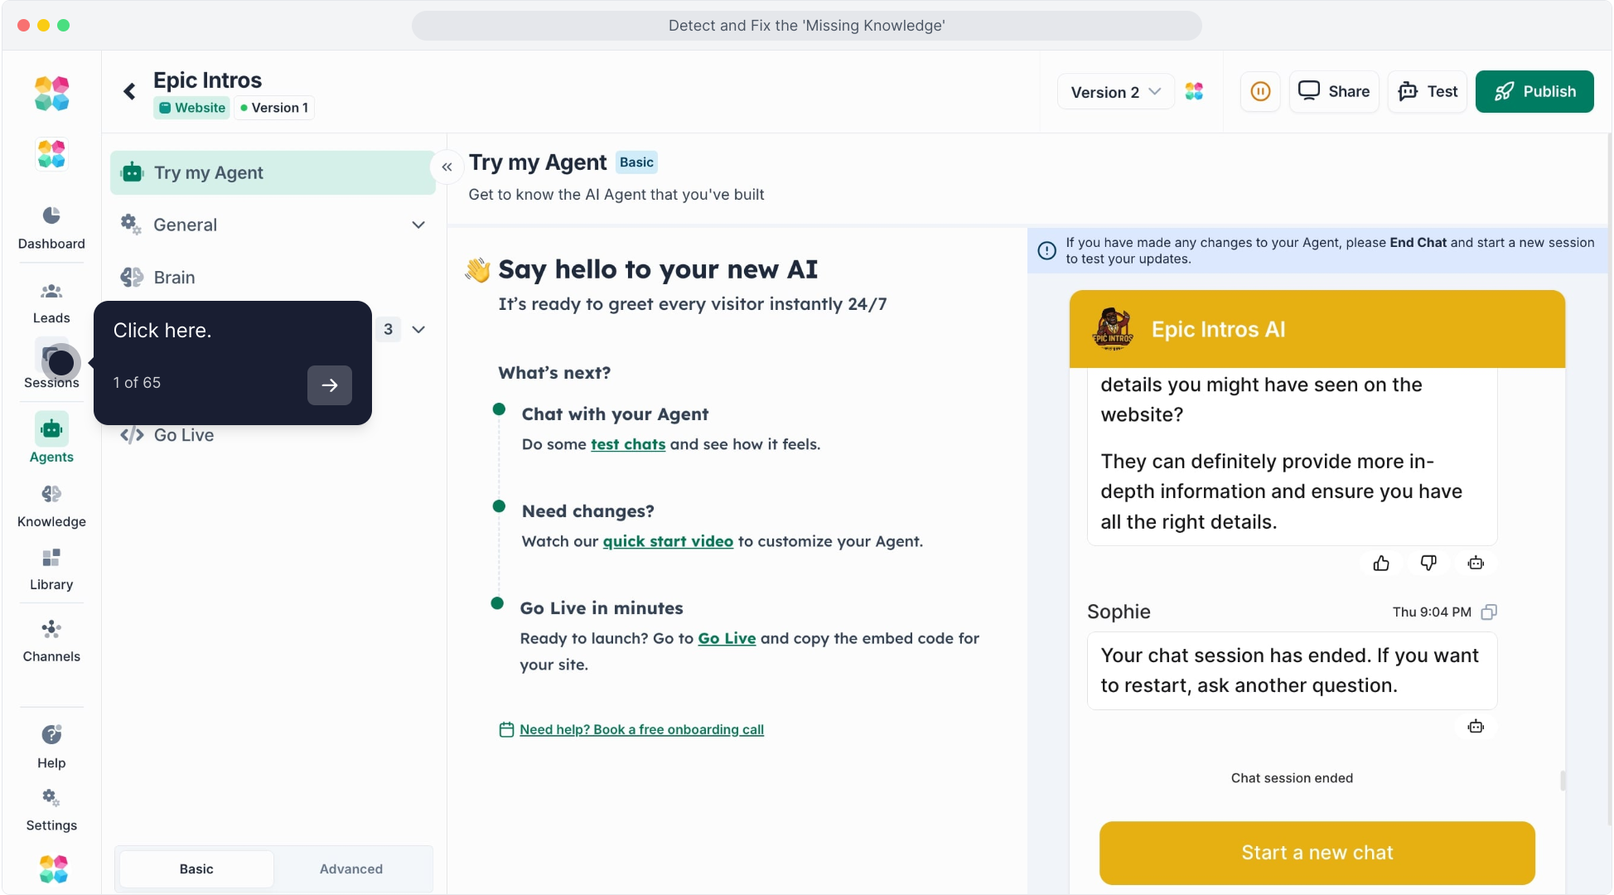
Task: Click the thumbs down feedback icon
Action: 1428,564
